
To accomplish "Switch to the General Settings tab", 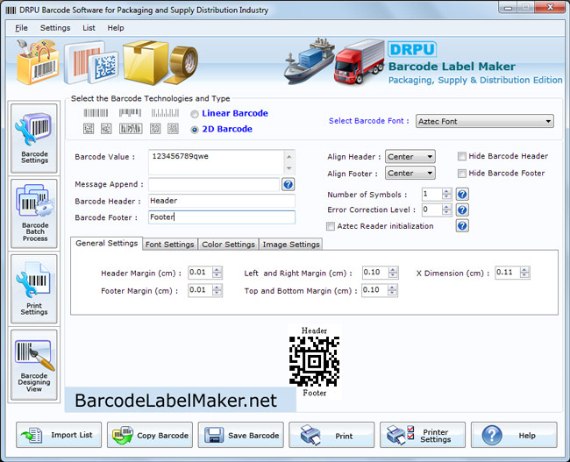I will [x=106, y=243].
